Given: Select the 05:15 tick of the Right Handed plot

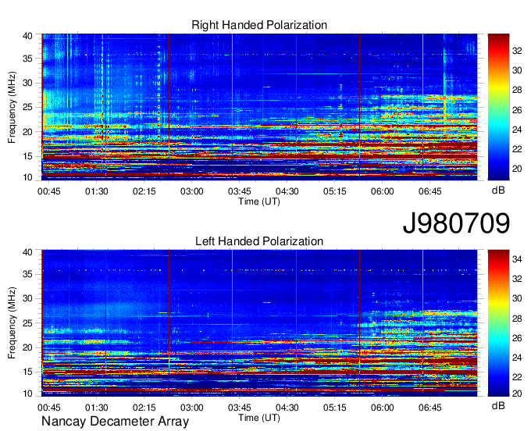Looking at the screenshot, I should [334, 191].
